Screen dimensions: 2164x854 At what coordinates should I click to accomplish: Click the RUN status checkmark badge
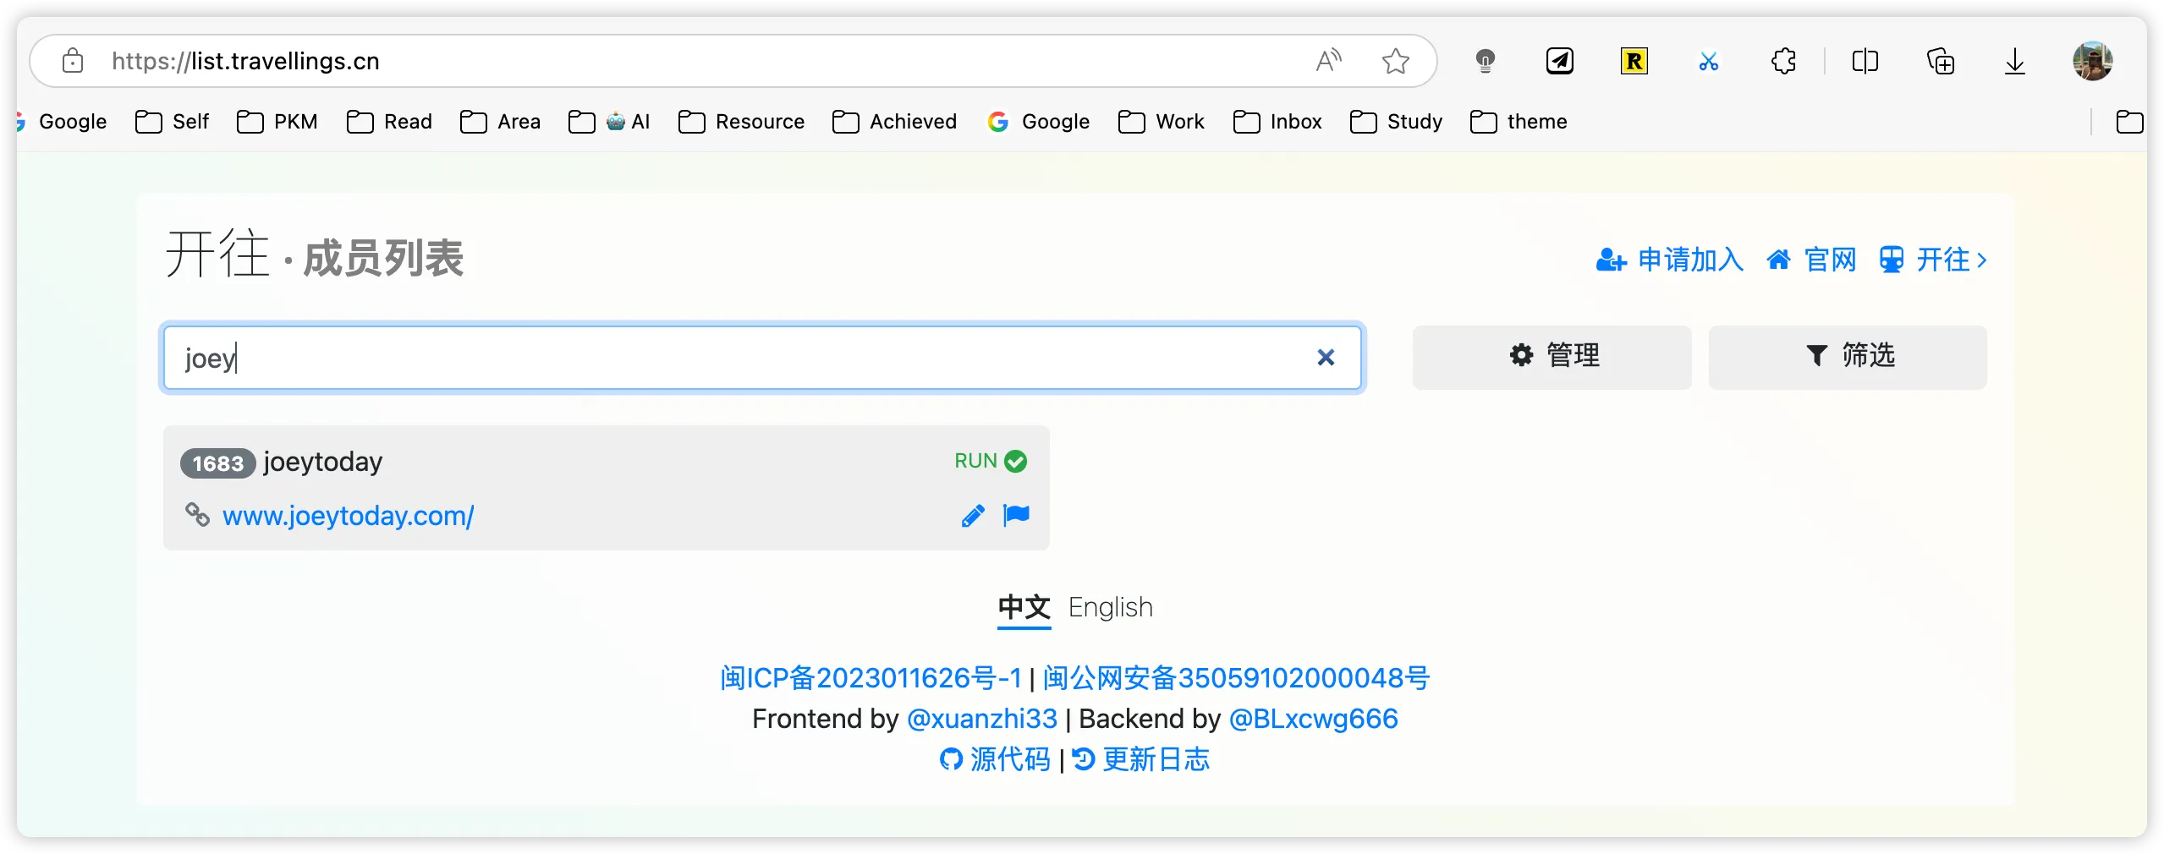tap(1014, 461)
